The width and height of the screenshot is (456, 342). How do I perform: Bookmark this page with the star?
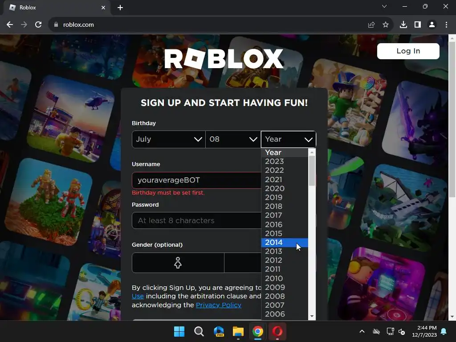pyautogui.click(x=386, y=25)
